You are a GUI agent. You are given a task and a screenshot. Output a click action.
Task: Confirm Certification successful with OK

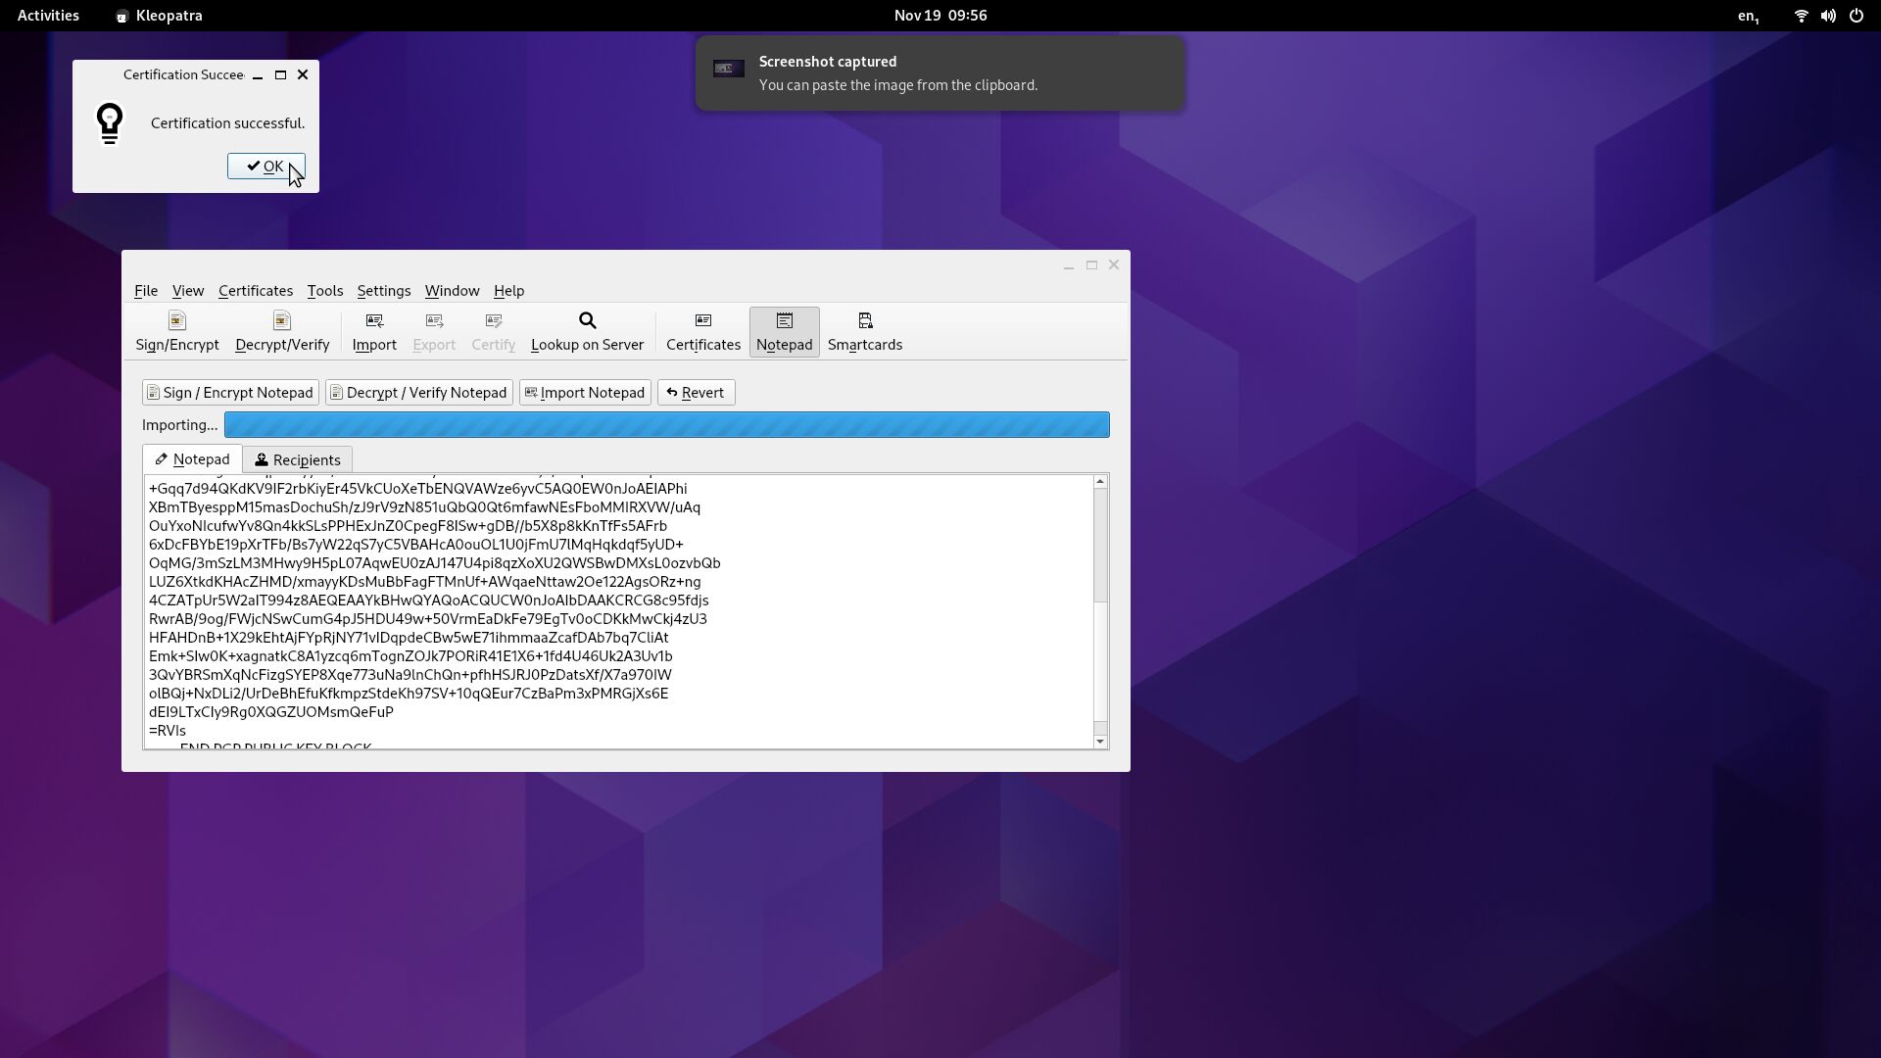coord(265,167)
